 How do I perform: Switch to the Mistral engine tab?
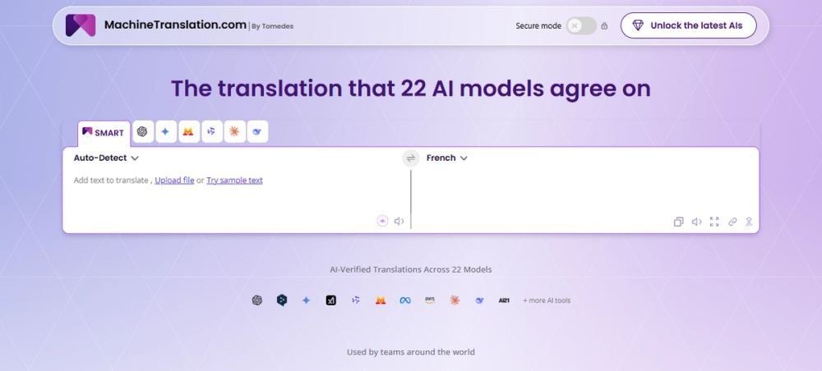click(x=188, y=131)
